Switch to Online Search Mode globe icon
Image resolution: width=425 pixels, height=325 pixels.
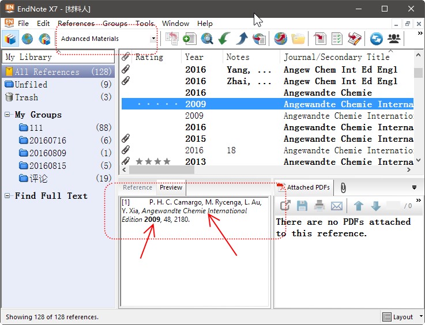coord(28,39)
